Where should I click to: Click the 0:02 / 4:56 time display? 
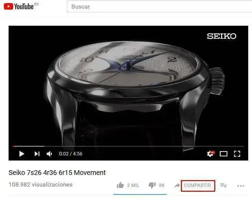click(x=71, y=154)
